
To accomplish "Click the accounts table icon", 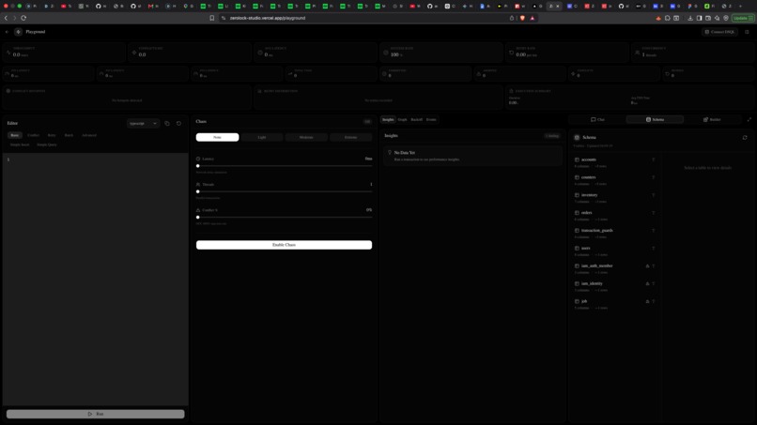I will coord(577,159).
